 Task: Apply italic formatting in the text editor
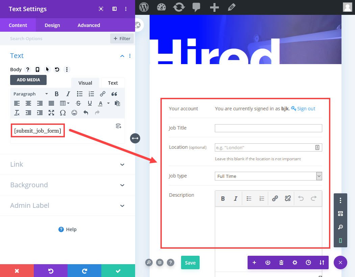tap(67, 94)
